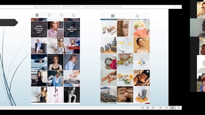Select video tile of woman wearing glasses

tap(201, 10)
